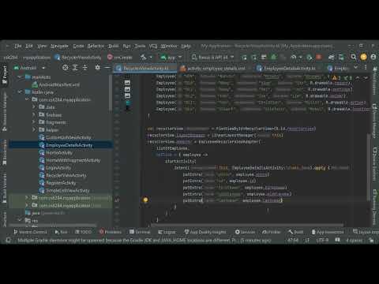Click Collapse All in Project panel header

tap(84, 68)
